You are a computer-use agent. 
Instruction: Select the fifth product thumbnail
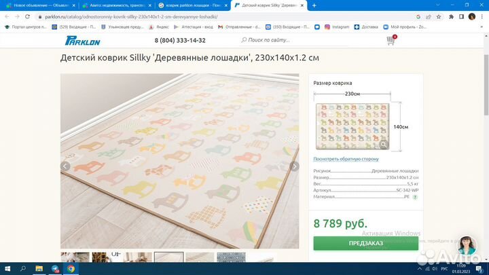(x=200, y=257)
